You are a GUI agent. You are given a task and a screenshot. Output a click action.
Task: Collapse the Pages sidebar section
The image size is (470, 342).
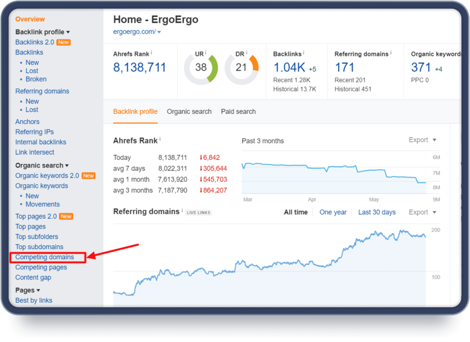pos(28,291)
